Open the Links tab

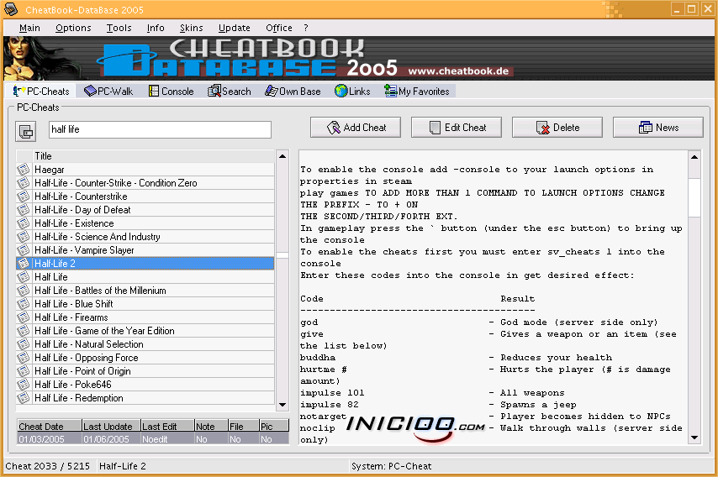pyautogui.click(x=352, y=92)
